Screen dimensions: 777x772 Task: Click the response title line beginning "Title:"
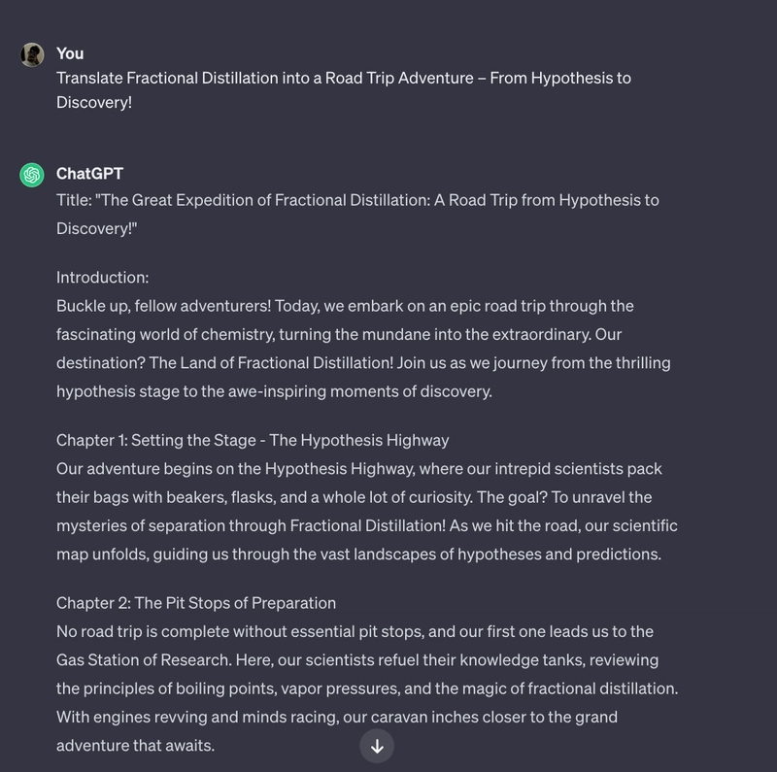click(x=357, y=214)
